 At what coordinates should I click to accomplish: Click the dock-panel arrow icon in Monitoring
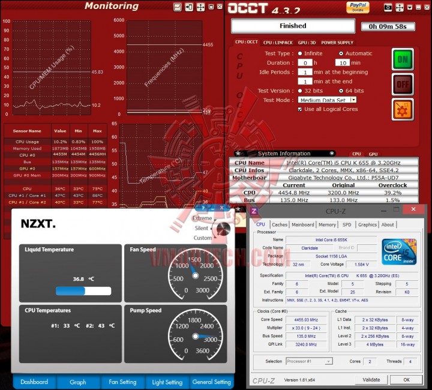189,7
